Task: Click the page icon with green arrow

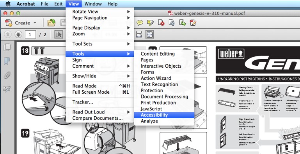Action: tap(182, 23)
